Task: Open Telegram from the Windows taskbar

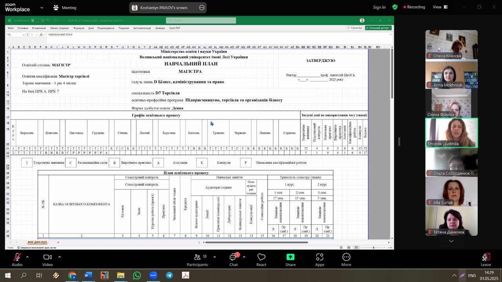Action: point(169,275)
